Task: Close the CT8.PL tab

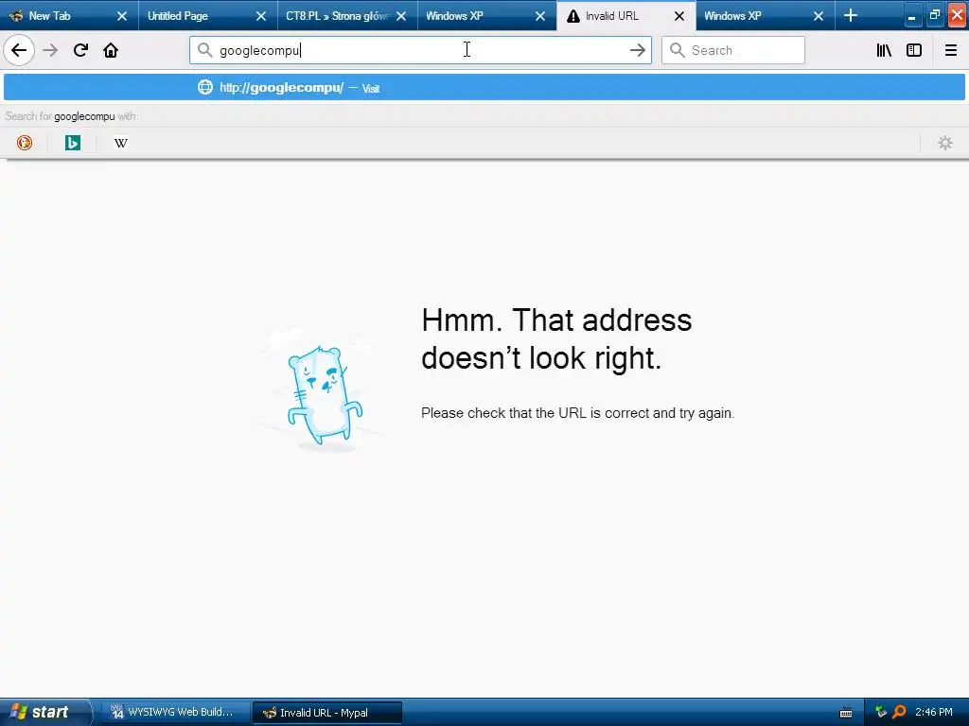Action: [x=401, y=16]
